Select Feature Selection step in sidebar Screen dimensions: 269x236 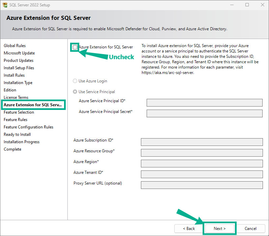[x=19, y=112]
